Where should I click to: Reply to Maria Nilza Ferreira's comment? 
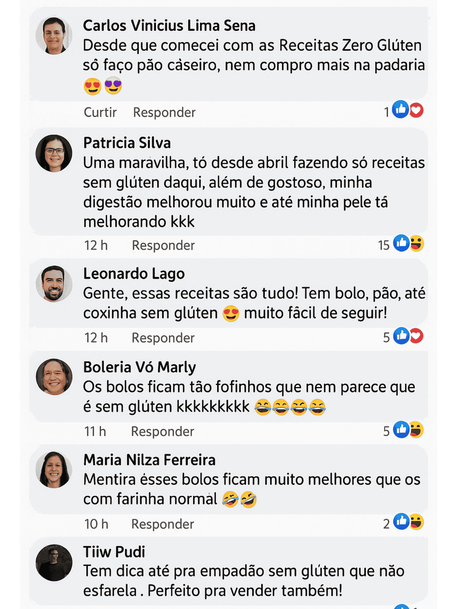(x=162, y=524)
